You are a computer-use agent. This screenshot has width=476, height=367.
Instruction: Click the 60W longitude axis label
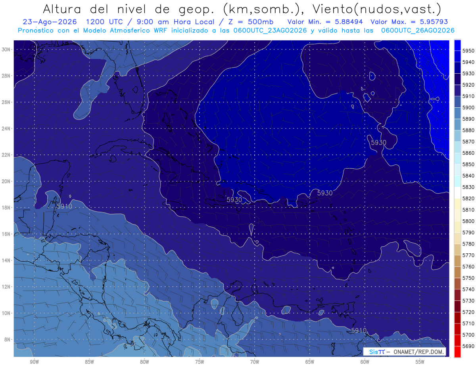pos(365,362)
